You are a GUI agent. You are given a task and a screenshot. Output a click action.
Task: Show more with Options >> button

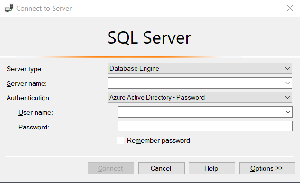[x=267, y=168]
